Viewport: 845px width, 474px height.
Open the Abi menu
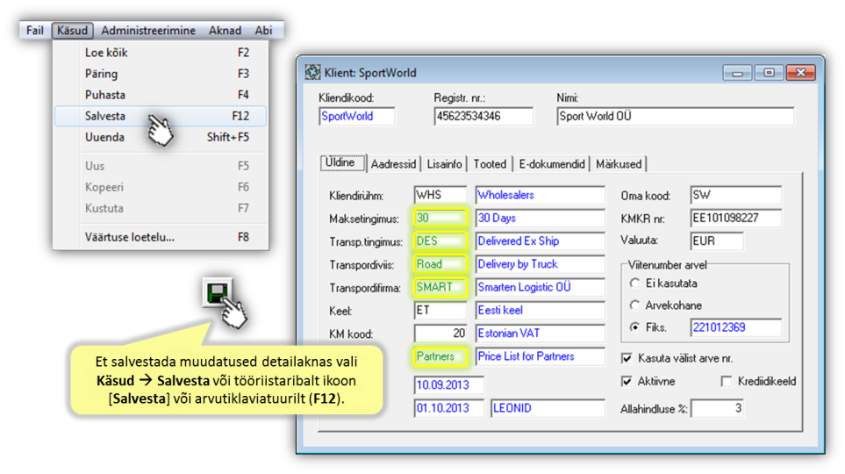pos(263,30)
